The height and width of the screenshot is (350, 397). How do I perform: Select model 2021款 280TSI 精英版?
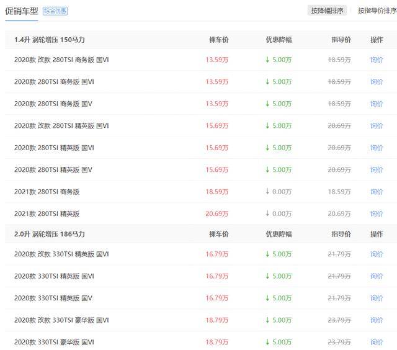pyautogui.click(x=47, y=213)
